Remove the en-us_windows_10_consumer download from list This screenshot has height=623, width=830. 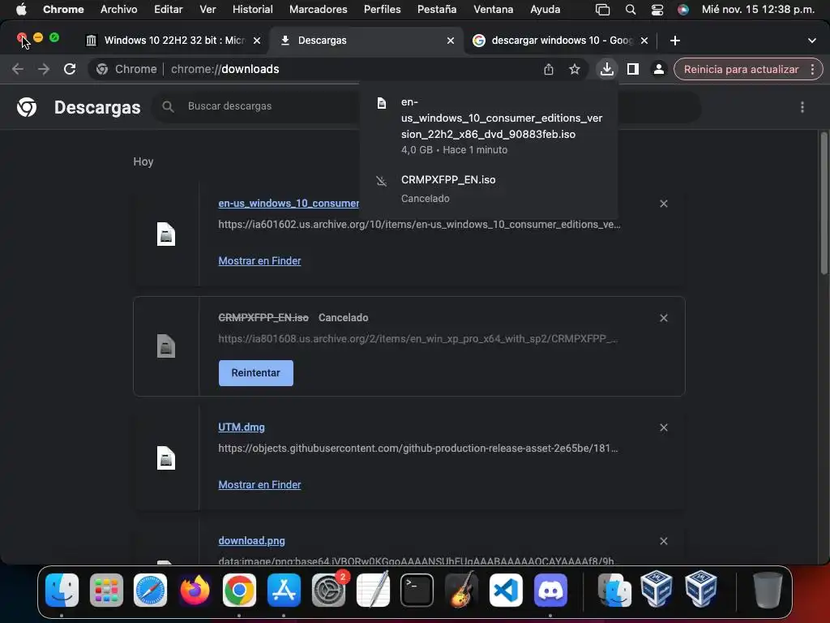pos(664,204)
